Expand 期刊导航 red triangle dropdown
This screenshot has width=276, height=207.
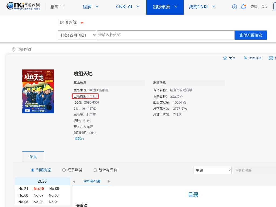click(82, 23)
